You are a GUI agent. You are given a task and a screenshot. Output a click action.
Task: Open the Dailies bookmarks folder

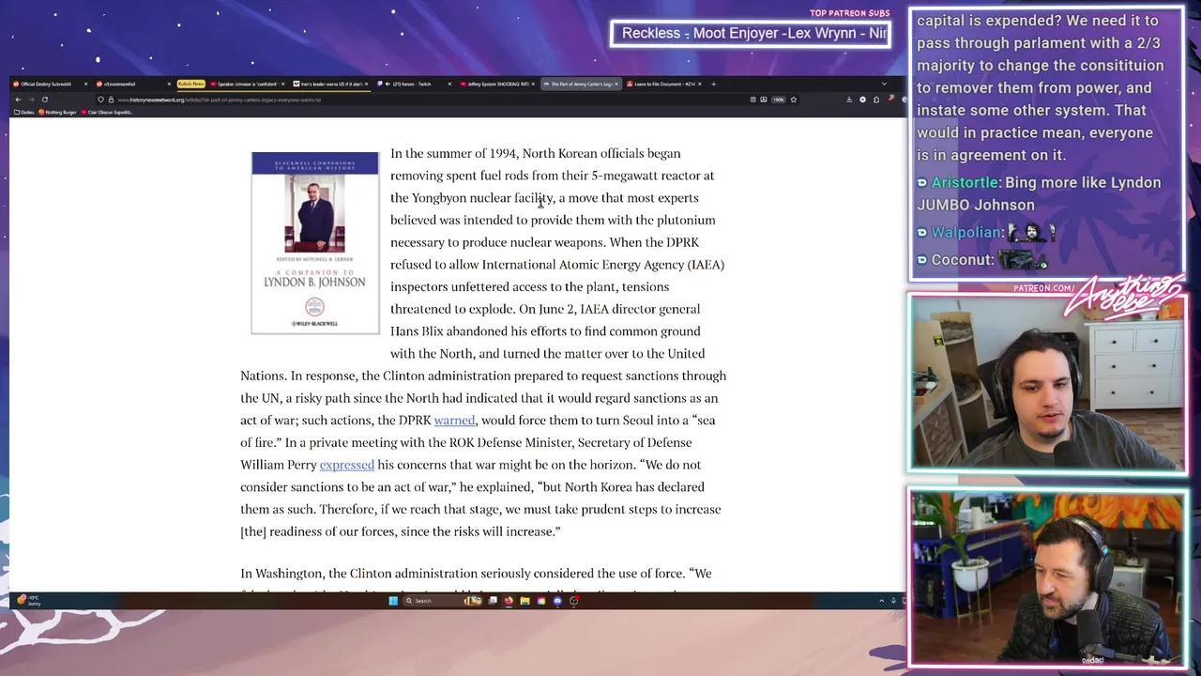(23, 112)
